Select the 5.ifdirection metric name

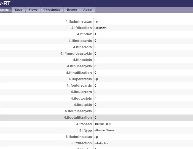(x=82, y=143)
